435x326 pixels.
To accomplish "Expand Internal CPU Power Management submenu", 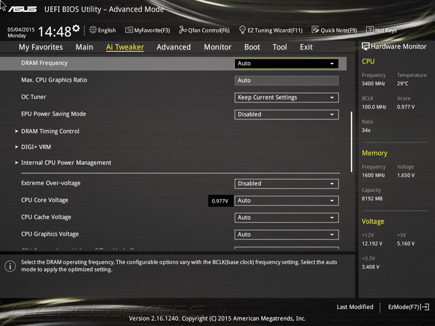I will [66, 163].
